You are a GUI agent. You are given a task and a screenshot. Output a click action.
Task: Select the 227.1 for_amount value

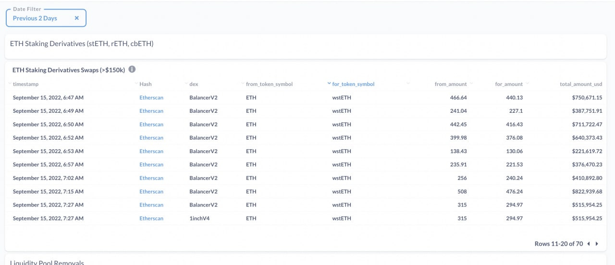click(x=516, y=111)
